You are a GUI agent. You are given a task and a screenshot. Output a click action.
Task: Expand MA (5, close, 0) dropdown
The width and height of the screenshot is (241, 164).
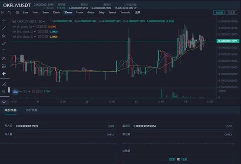click(x=33, y=27)
